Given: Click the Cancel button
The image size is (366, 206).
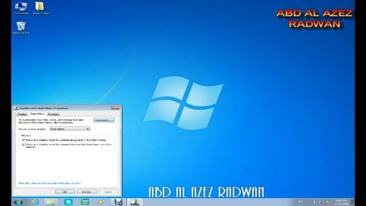Looking at the screenshot, I should (x=86, y=192).
